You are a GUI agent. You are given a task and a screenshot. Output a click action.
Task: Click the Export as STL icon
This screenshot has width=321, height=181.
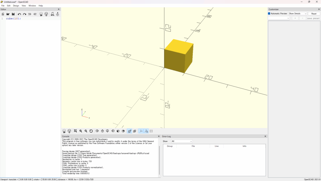[x=52, y=14]
